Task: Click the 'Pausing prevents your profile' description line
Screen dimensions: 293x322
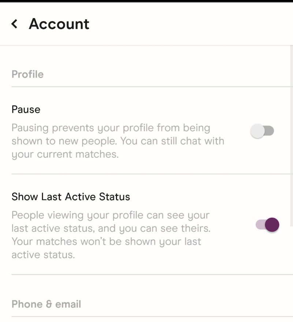Action: (x=111, y=128)
